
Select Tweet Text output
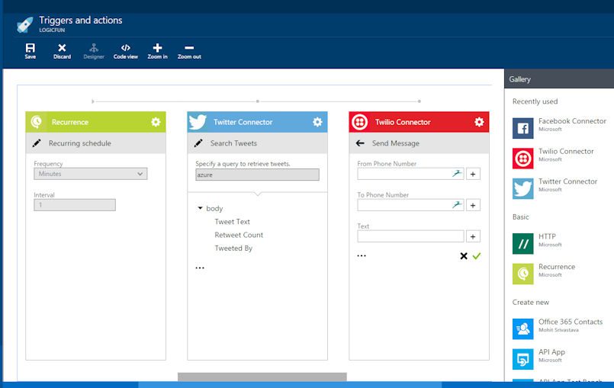(232, 222)
